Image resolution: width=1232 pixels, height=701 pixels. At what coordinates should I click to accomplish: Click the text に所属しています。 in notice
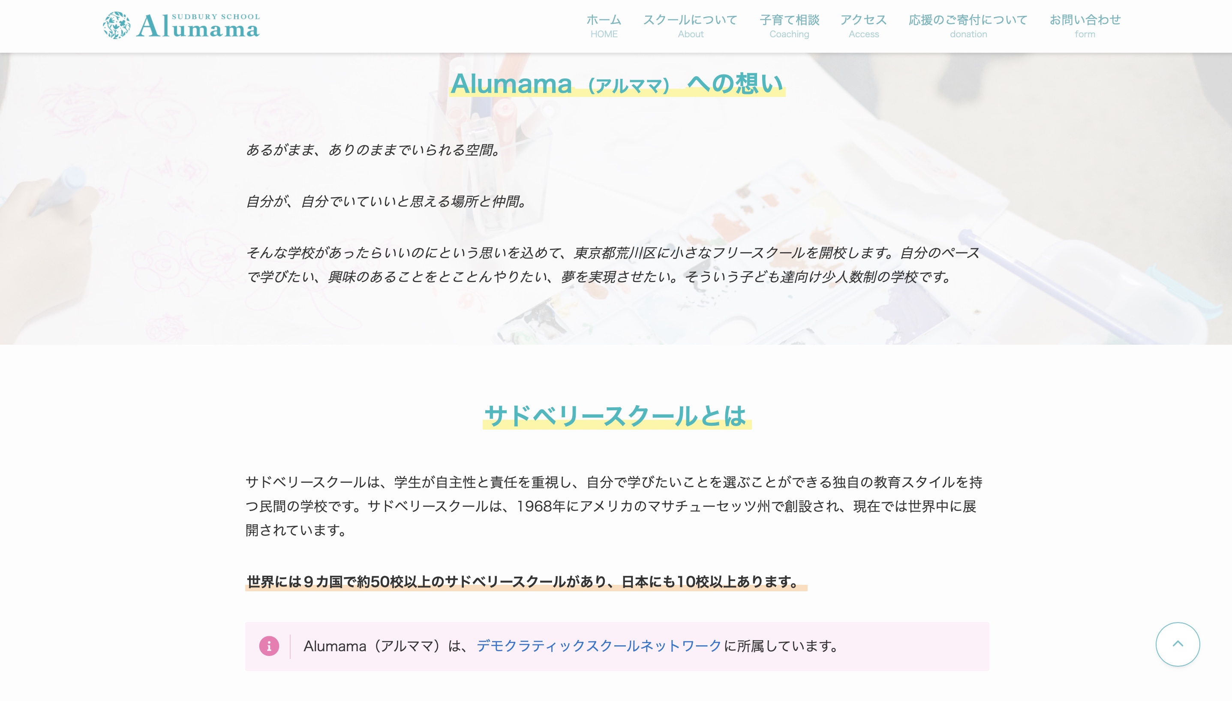[781, 646]
